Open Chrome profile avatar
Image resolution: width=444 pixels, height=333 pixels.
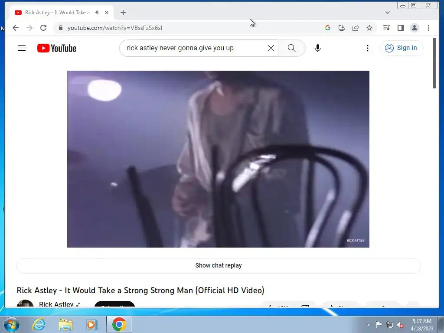click(x=415, y=28)
